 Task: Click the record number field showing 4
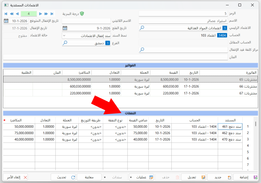click(29, 14)
